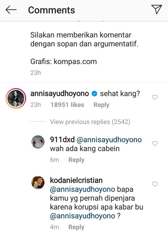The height and width of the screenshot is (239, 168).
Task: Reply to kodanielcristian's comment
Action: pos(76,227)
